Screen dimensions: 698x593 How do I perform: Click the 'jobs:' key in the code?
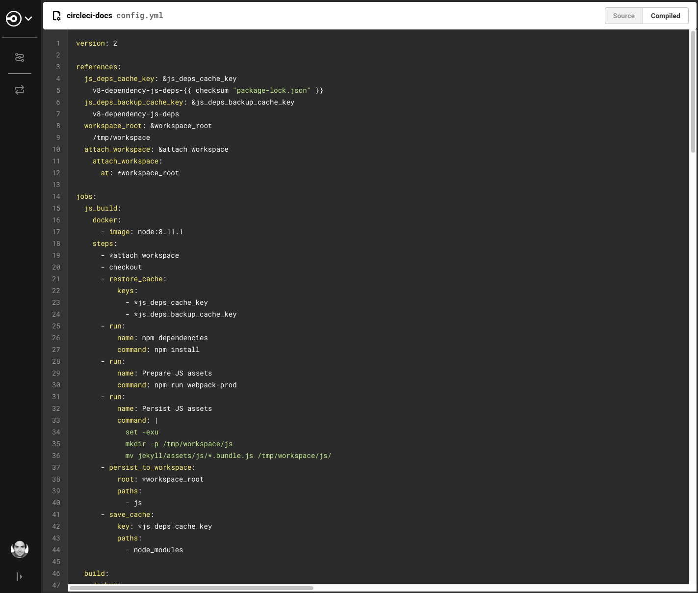pyautogui.click(x=86, y=196)
